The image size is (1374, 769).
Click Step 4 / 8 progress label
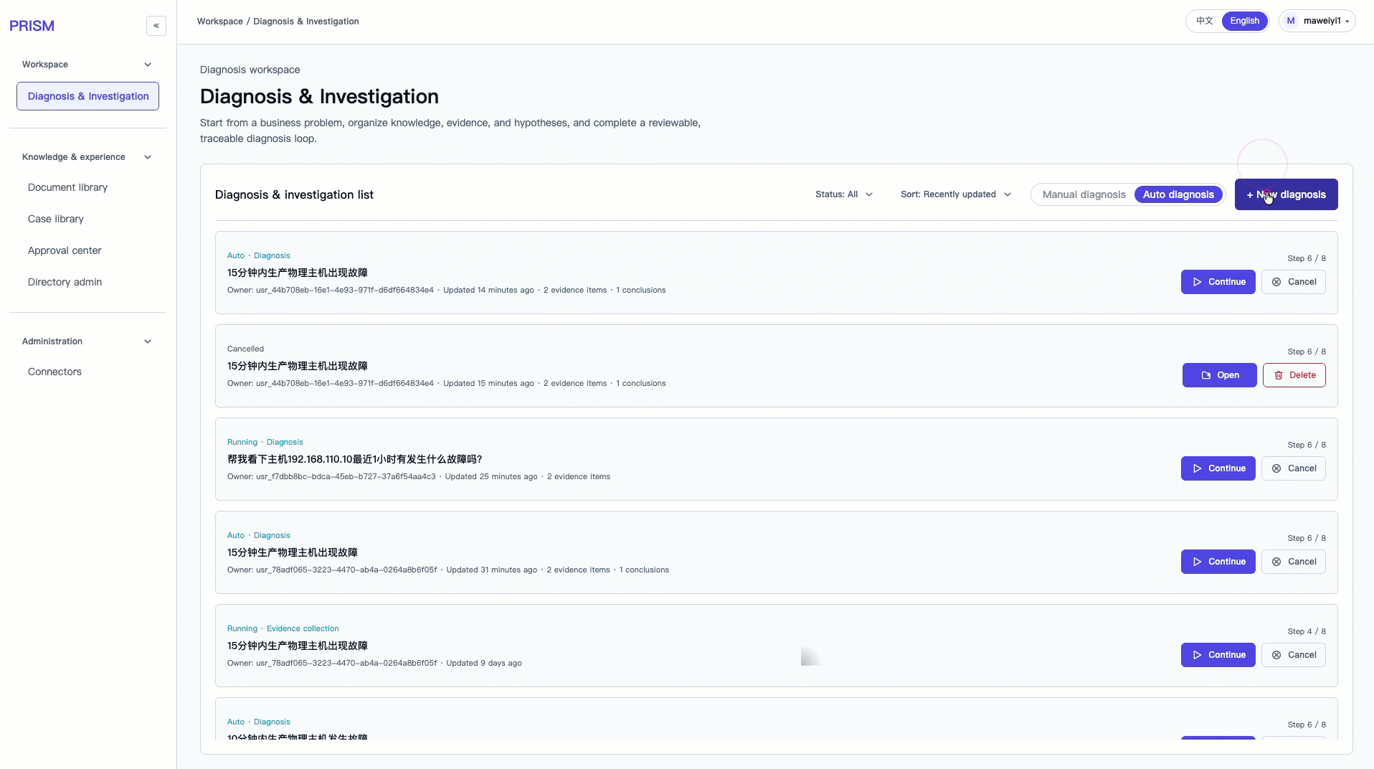pyautogui.click(x=1306, y=631)
